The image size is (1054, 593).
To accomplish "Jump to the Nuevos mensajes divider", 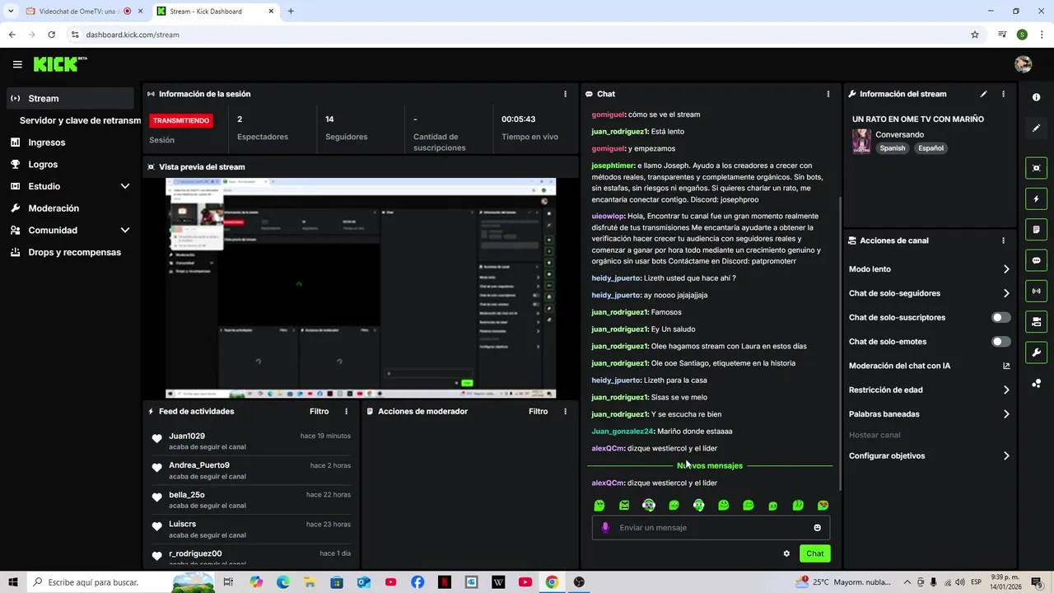I will 710,465.
